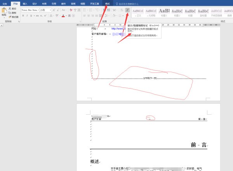This screenshot has width=233, height=171.
Task: Toggle the numbered list button
Action: pos(91,10)
